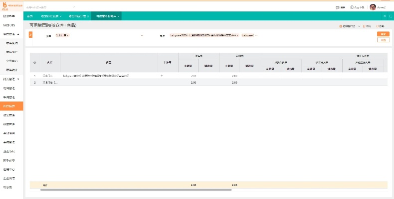Click the company logo in the top-left corner
The height and width of the screenshot is (199, 394).
5,6
